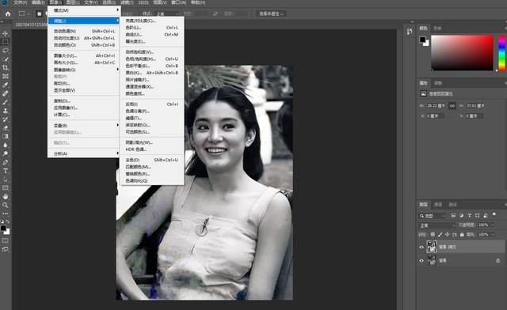The width and height of the screenshot is (507, 310).
Task: Select the Hand tool
Action: (x=6, y=196)
